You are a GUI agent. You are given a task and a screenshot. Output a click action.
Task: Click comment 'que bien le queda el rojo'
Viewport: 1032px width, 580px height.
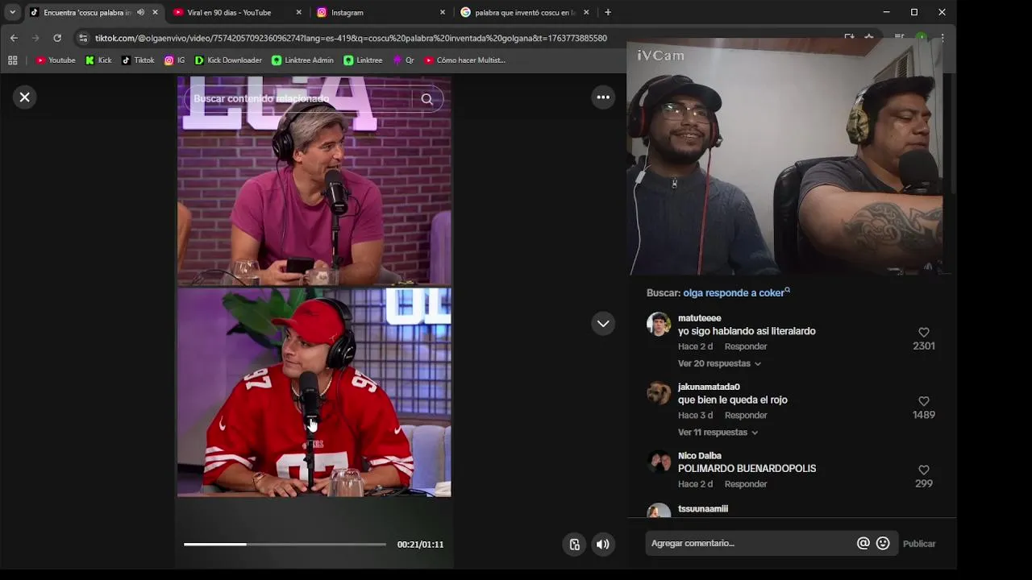(732, 400)
